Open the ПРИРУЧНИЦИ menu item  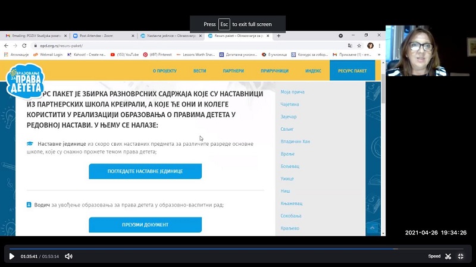coord(274,71)
